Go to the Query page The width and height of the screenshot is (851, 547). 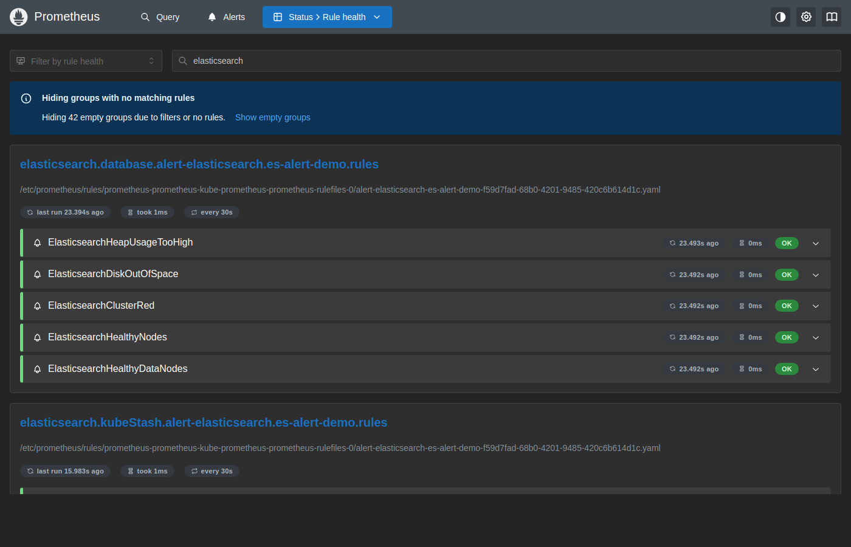click(160, 17)
